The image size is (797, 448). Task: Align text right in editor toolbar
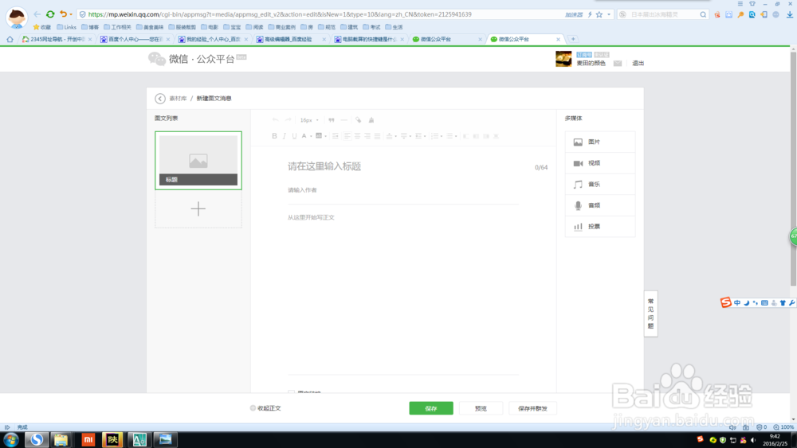[367, 136]
